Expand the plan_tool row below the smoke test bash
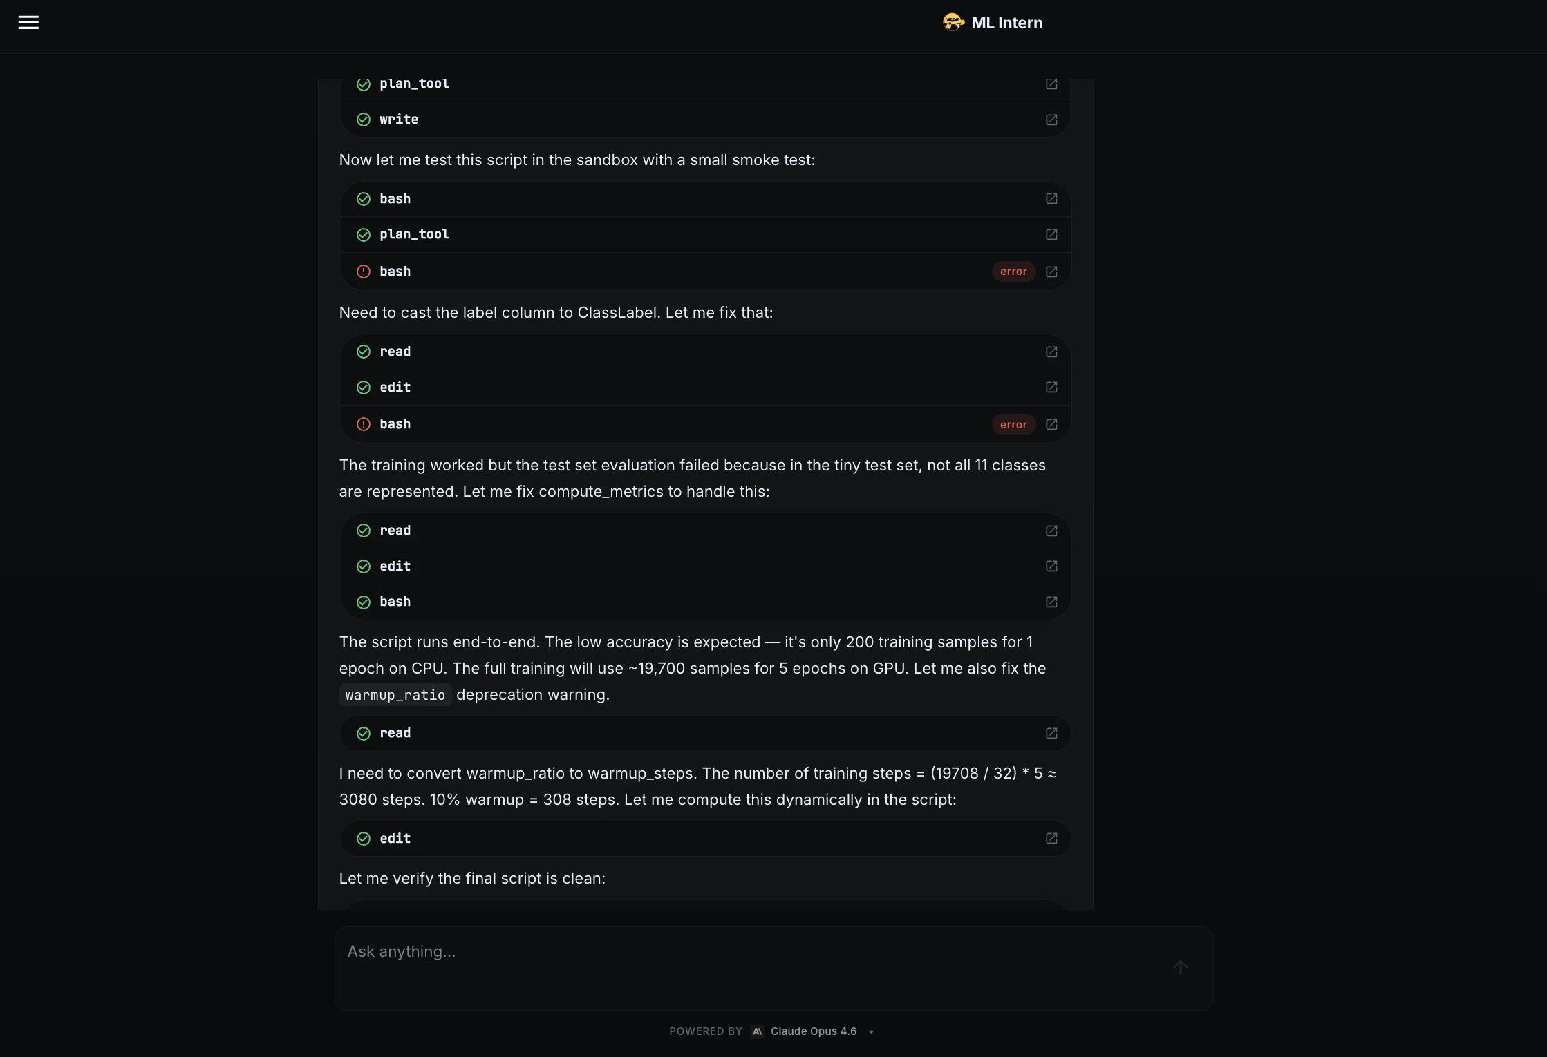 pyautogui.click(x=705, y=235)
